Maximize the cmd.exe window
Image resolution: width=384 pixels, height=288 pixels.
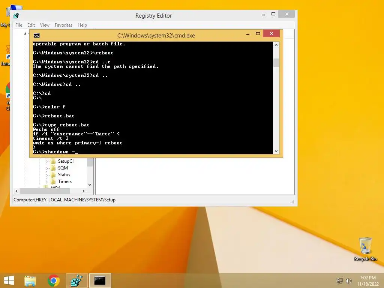click(258, 33)
